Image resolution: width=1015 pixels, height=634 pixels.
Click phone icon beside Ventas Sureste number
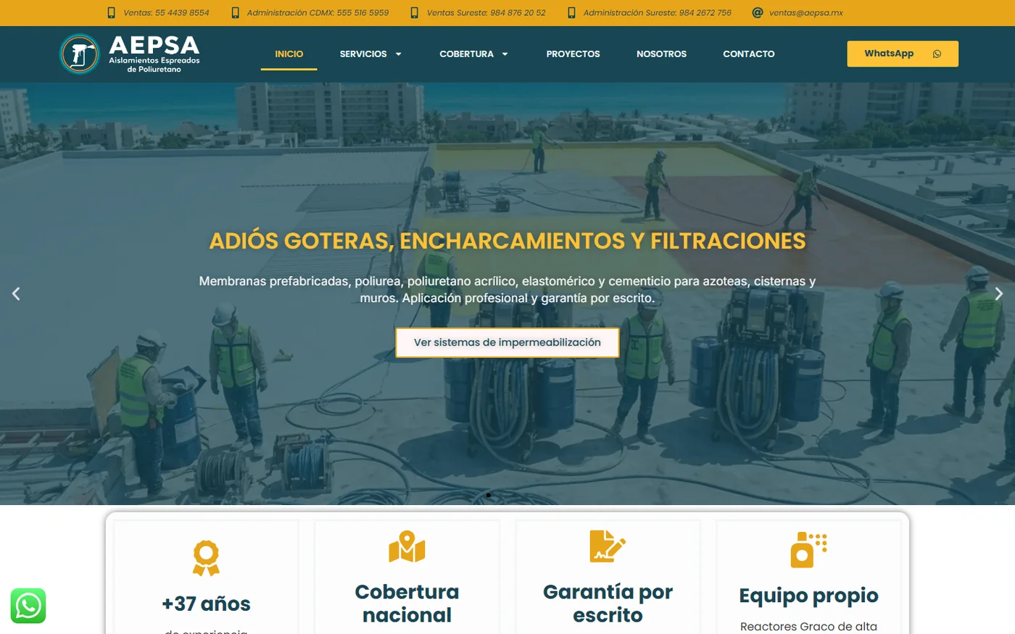415,12
